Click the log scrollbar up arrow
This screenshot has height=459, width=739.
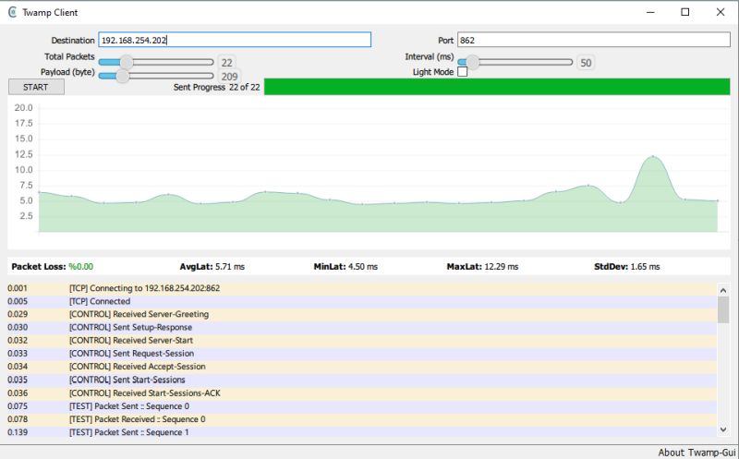[x=723, y=288]
